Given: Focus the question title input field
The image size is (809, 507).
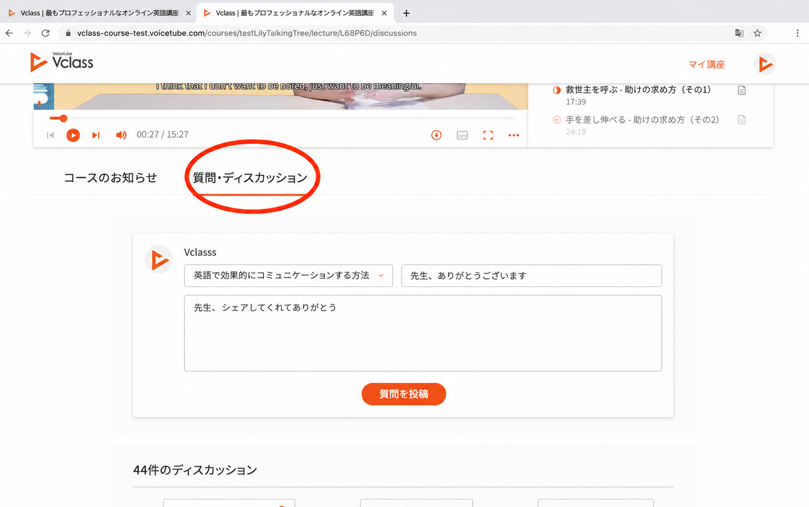Looking at the screenshot, I should click(531, 276).
